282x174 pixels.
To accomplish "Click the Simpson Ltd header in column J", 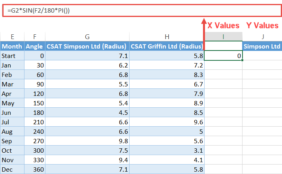I will click(262, 47).
